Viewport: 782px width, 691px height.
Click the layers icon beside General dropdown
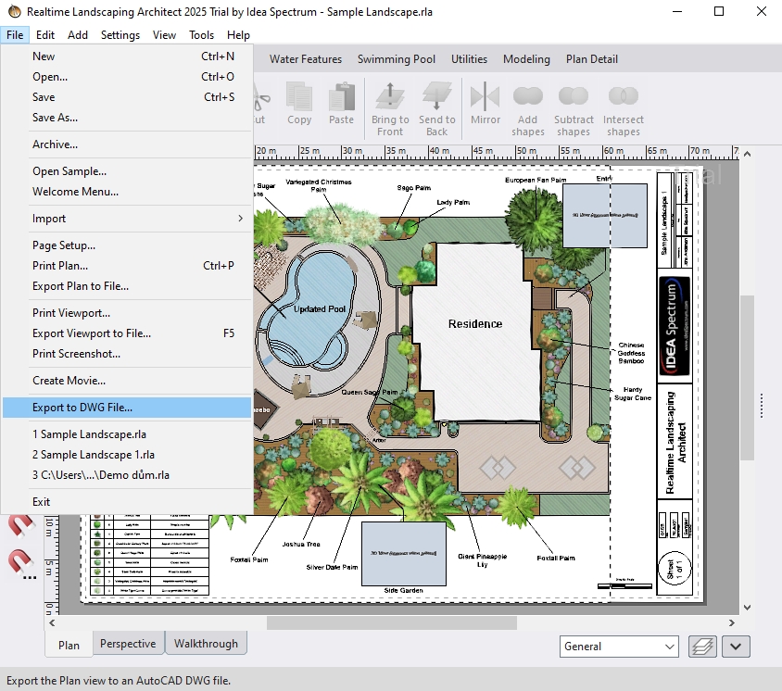click(702, 647)
